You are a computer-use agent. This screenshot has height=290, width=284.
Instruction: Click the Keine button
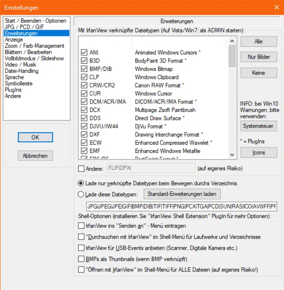(259, 73)
